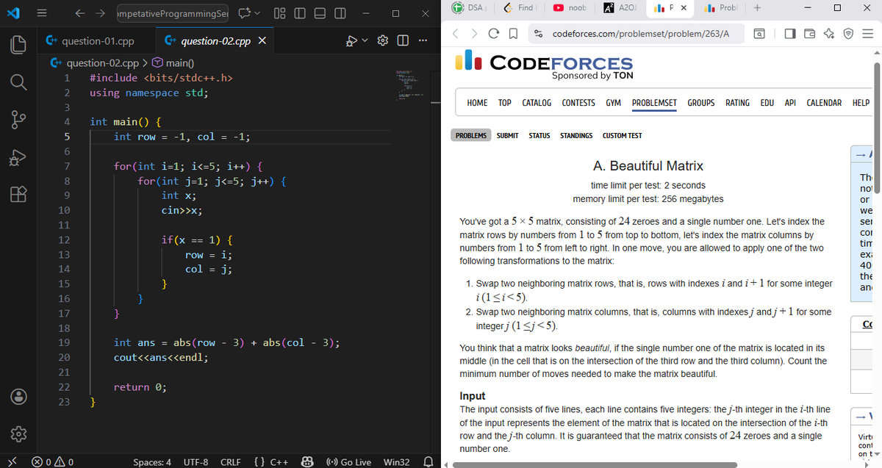882x468 pixels.
Task: Switch to the DSA browser tab
Action: (x=470, y=8)
